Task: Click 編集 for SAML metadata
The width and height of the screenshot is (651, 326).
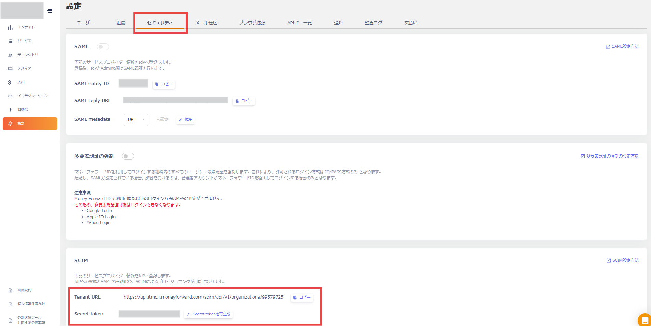Action: point(185,120)
